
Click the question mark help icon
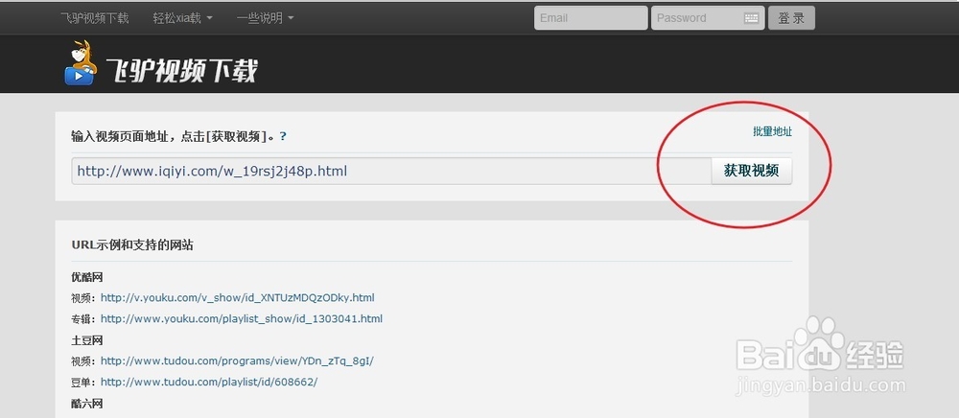tap(283, 136)
